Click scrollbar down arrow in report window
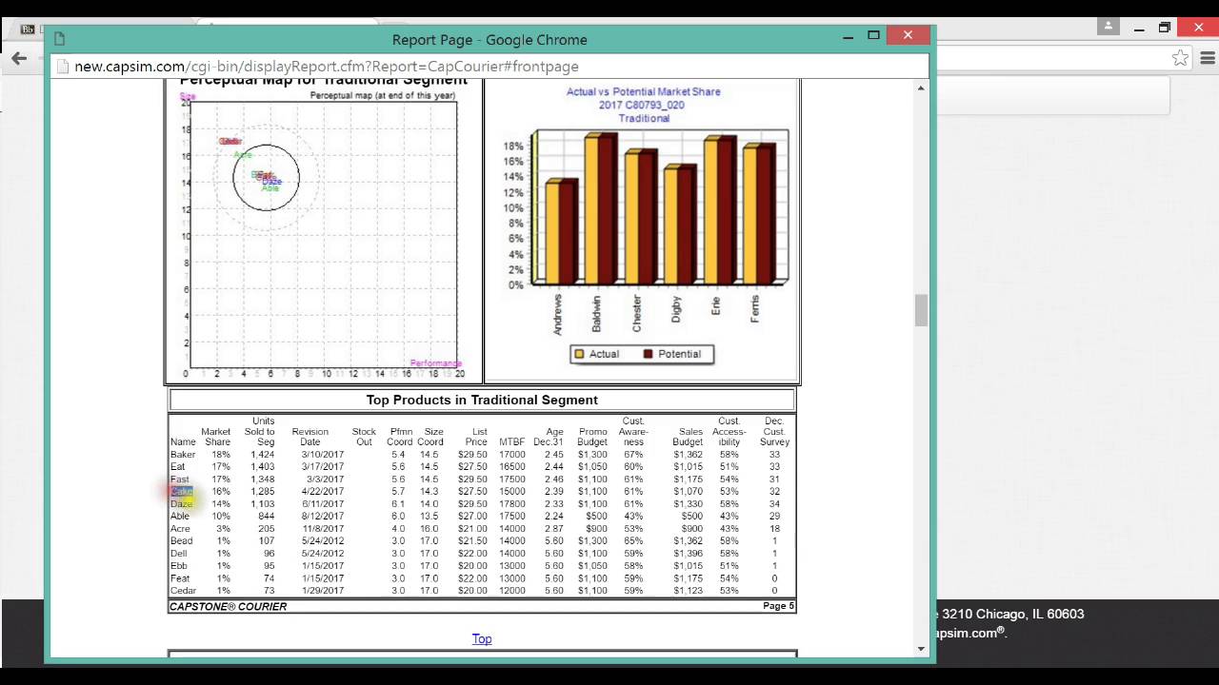 point(921,649)
